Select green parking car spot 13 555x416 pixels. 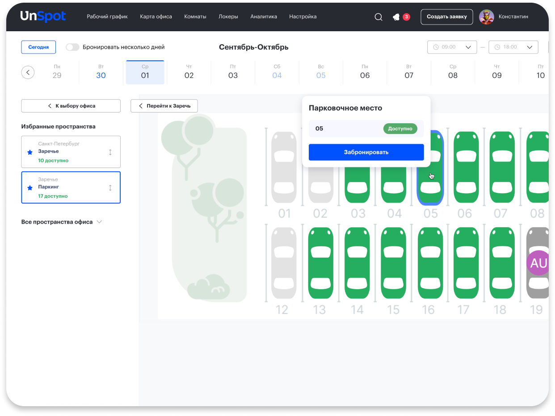(320, 263)
